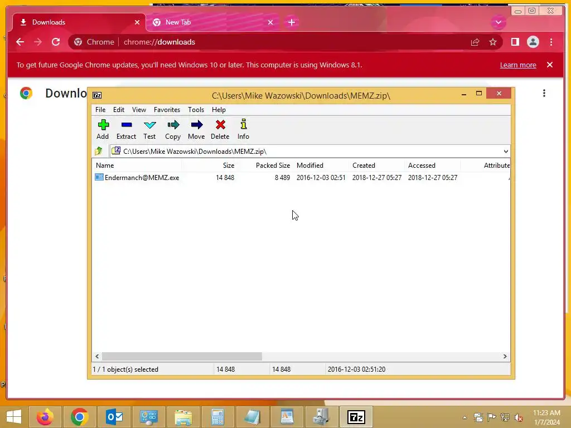Click Chrome icon on taskbar

point(79,417)
